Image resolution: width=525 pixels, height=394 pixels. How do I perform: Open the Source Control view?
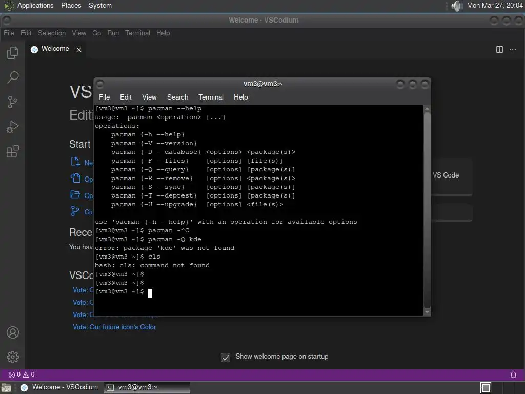tap(13, 102)
